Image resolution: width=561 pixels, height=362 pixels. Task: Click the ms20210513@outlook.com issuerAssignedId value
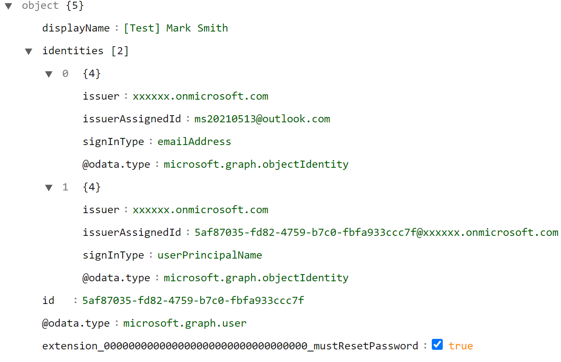[x=262, y=119]
